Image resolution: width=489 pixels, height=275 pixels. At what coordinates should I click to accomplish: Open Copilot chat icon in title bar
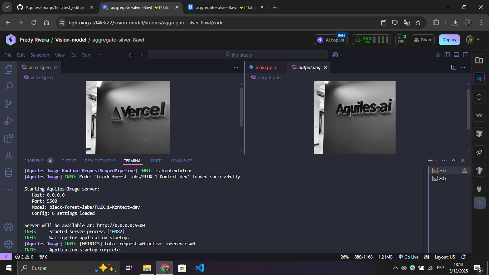335,55
